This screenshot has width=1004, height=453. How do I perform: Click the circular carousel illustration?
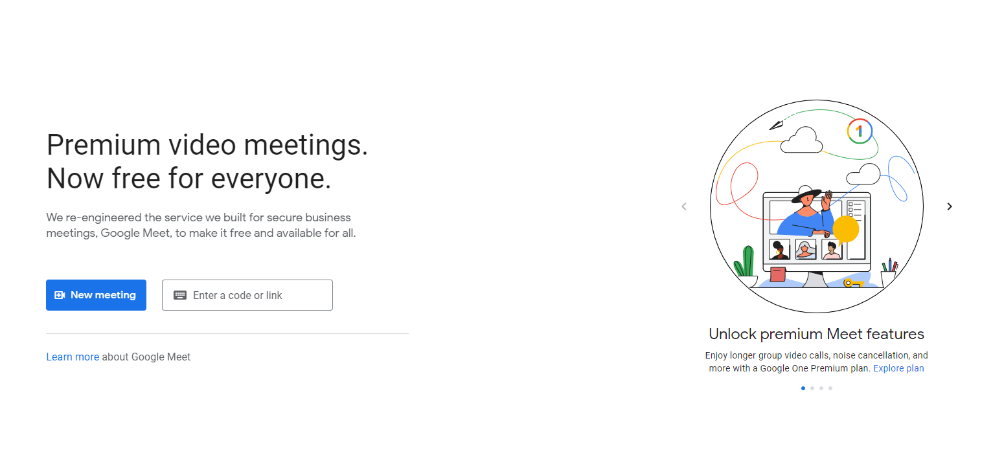[x=816, y=206]
